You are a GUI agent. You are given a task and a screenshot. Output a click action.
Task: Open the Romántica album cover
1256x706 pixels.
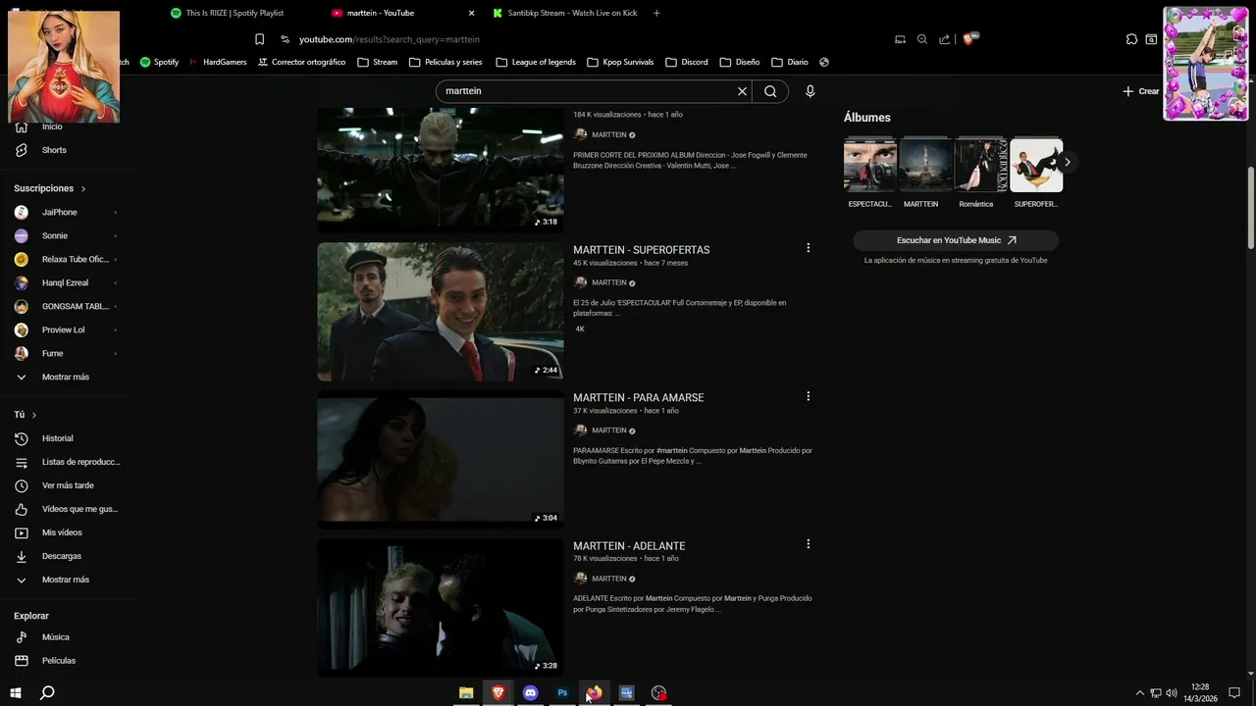pos(980,165)
